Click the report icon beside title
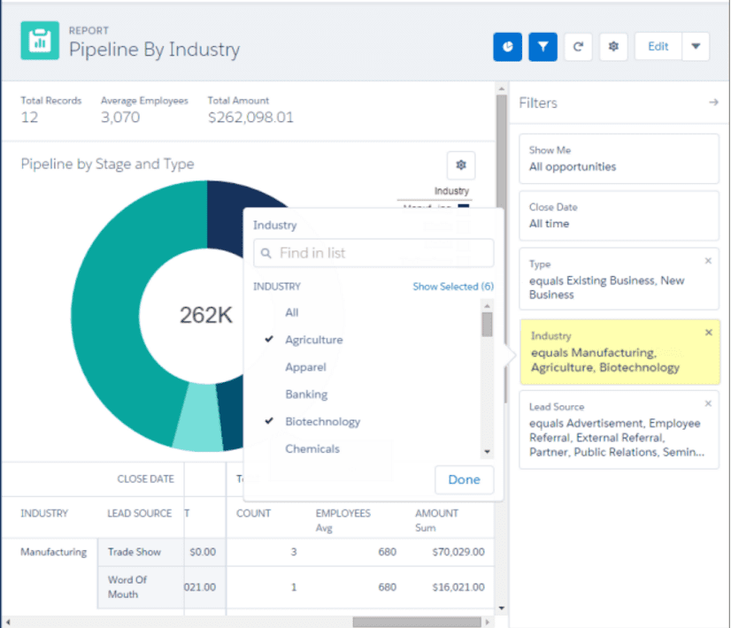The image size is (731, 628). [x=40, y=41]
